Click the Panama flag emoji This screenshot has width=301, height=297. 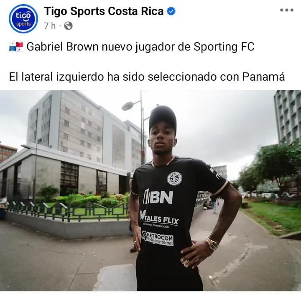[x=16, y=47]
